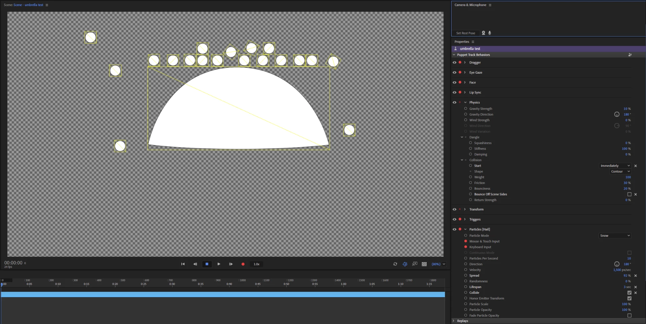The height and width of the screenshot is (324, 646).
Task: Toggle Mouse & Touch Input arm dot
Action: [466, 241]
